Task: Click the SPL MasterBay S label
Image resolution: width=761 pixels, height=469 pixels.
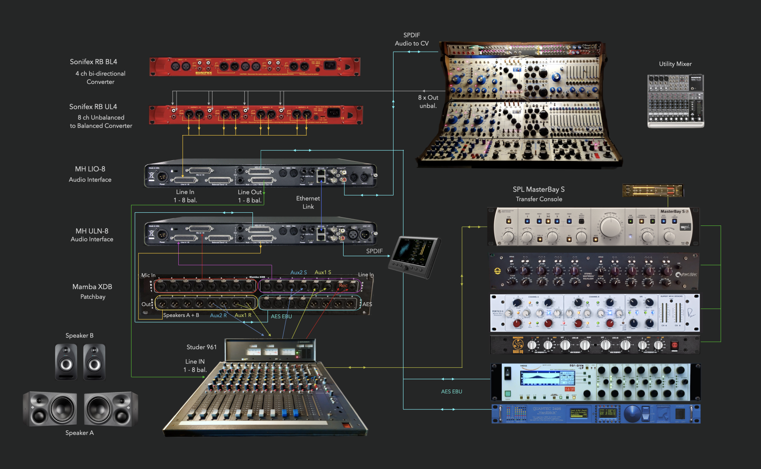Action: point(538,189)
